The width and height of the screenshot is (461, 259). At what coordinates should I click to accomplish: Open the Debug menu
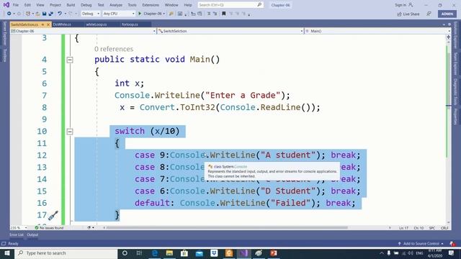(x=86, y=5)
